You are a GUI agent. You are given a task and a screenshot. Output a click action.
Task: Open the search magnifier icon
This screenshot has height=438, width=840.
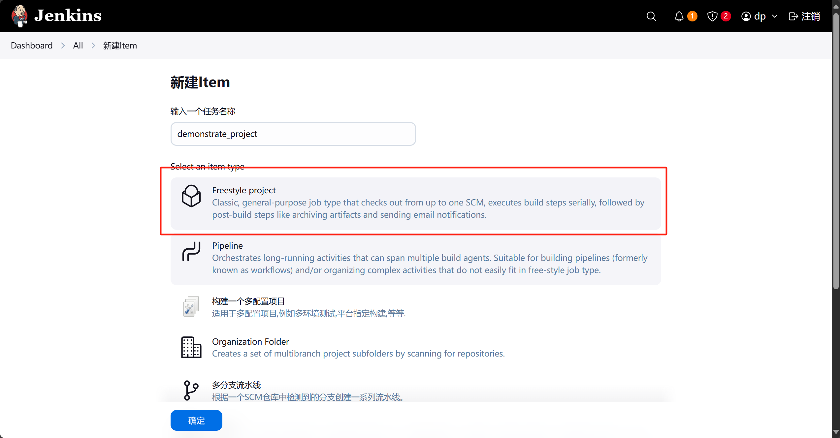point(651,16)
